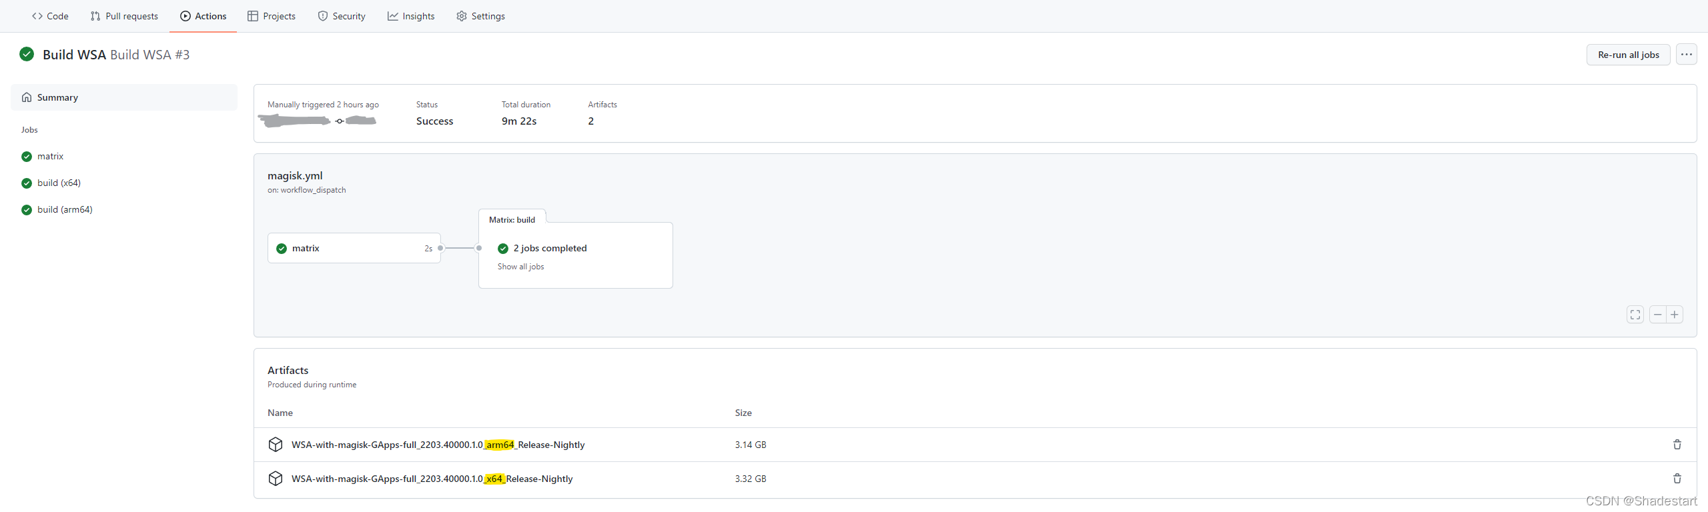Image resolution: width=1708 pixels, height=512 pixels.
Task: Click the Build WSA #3 title
Action: click(x=149, y=55)
